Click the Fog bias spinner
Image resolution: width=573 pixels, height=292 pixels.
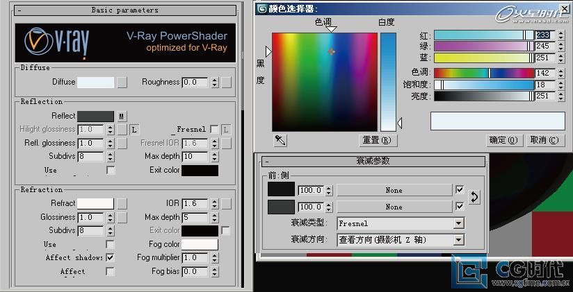214,272
